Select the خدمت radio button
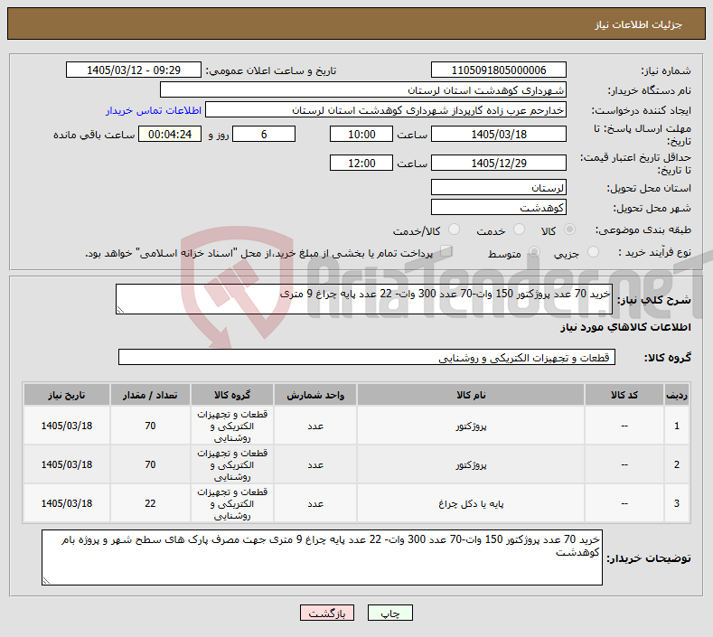Viewport: 713px width, 637px height. [519, 230]
